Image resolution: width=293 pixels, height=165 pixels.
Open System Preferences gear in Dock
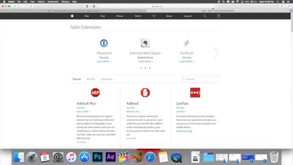pos(58,157)
